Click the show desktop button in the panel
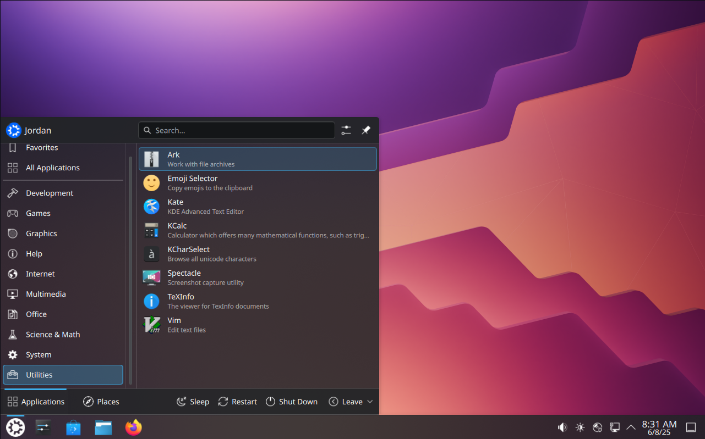 (691, 427)
